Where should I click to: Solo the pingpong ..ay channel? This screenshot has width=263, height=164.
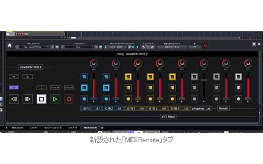[x=194, y=77]
